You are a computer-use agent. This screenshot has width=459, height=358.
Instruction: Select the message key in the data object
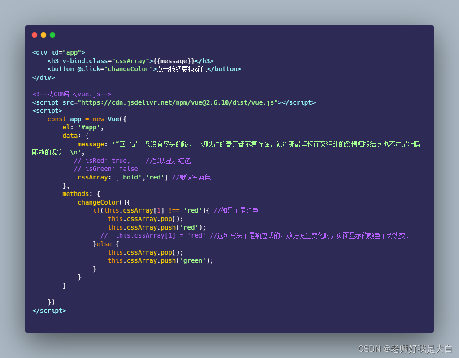[91, 145]
